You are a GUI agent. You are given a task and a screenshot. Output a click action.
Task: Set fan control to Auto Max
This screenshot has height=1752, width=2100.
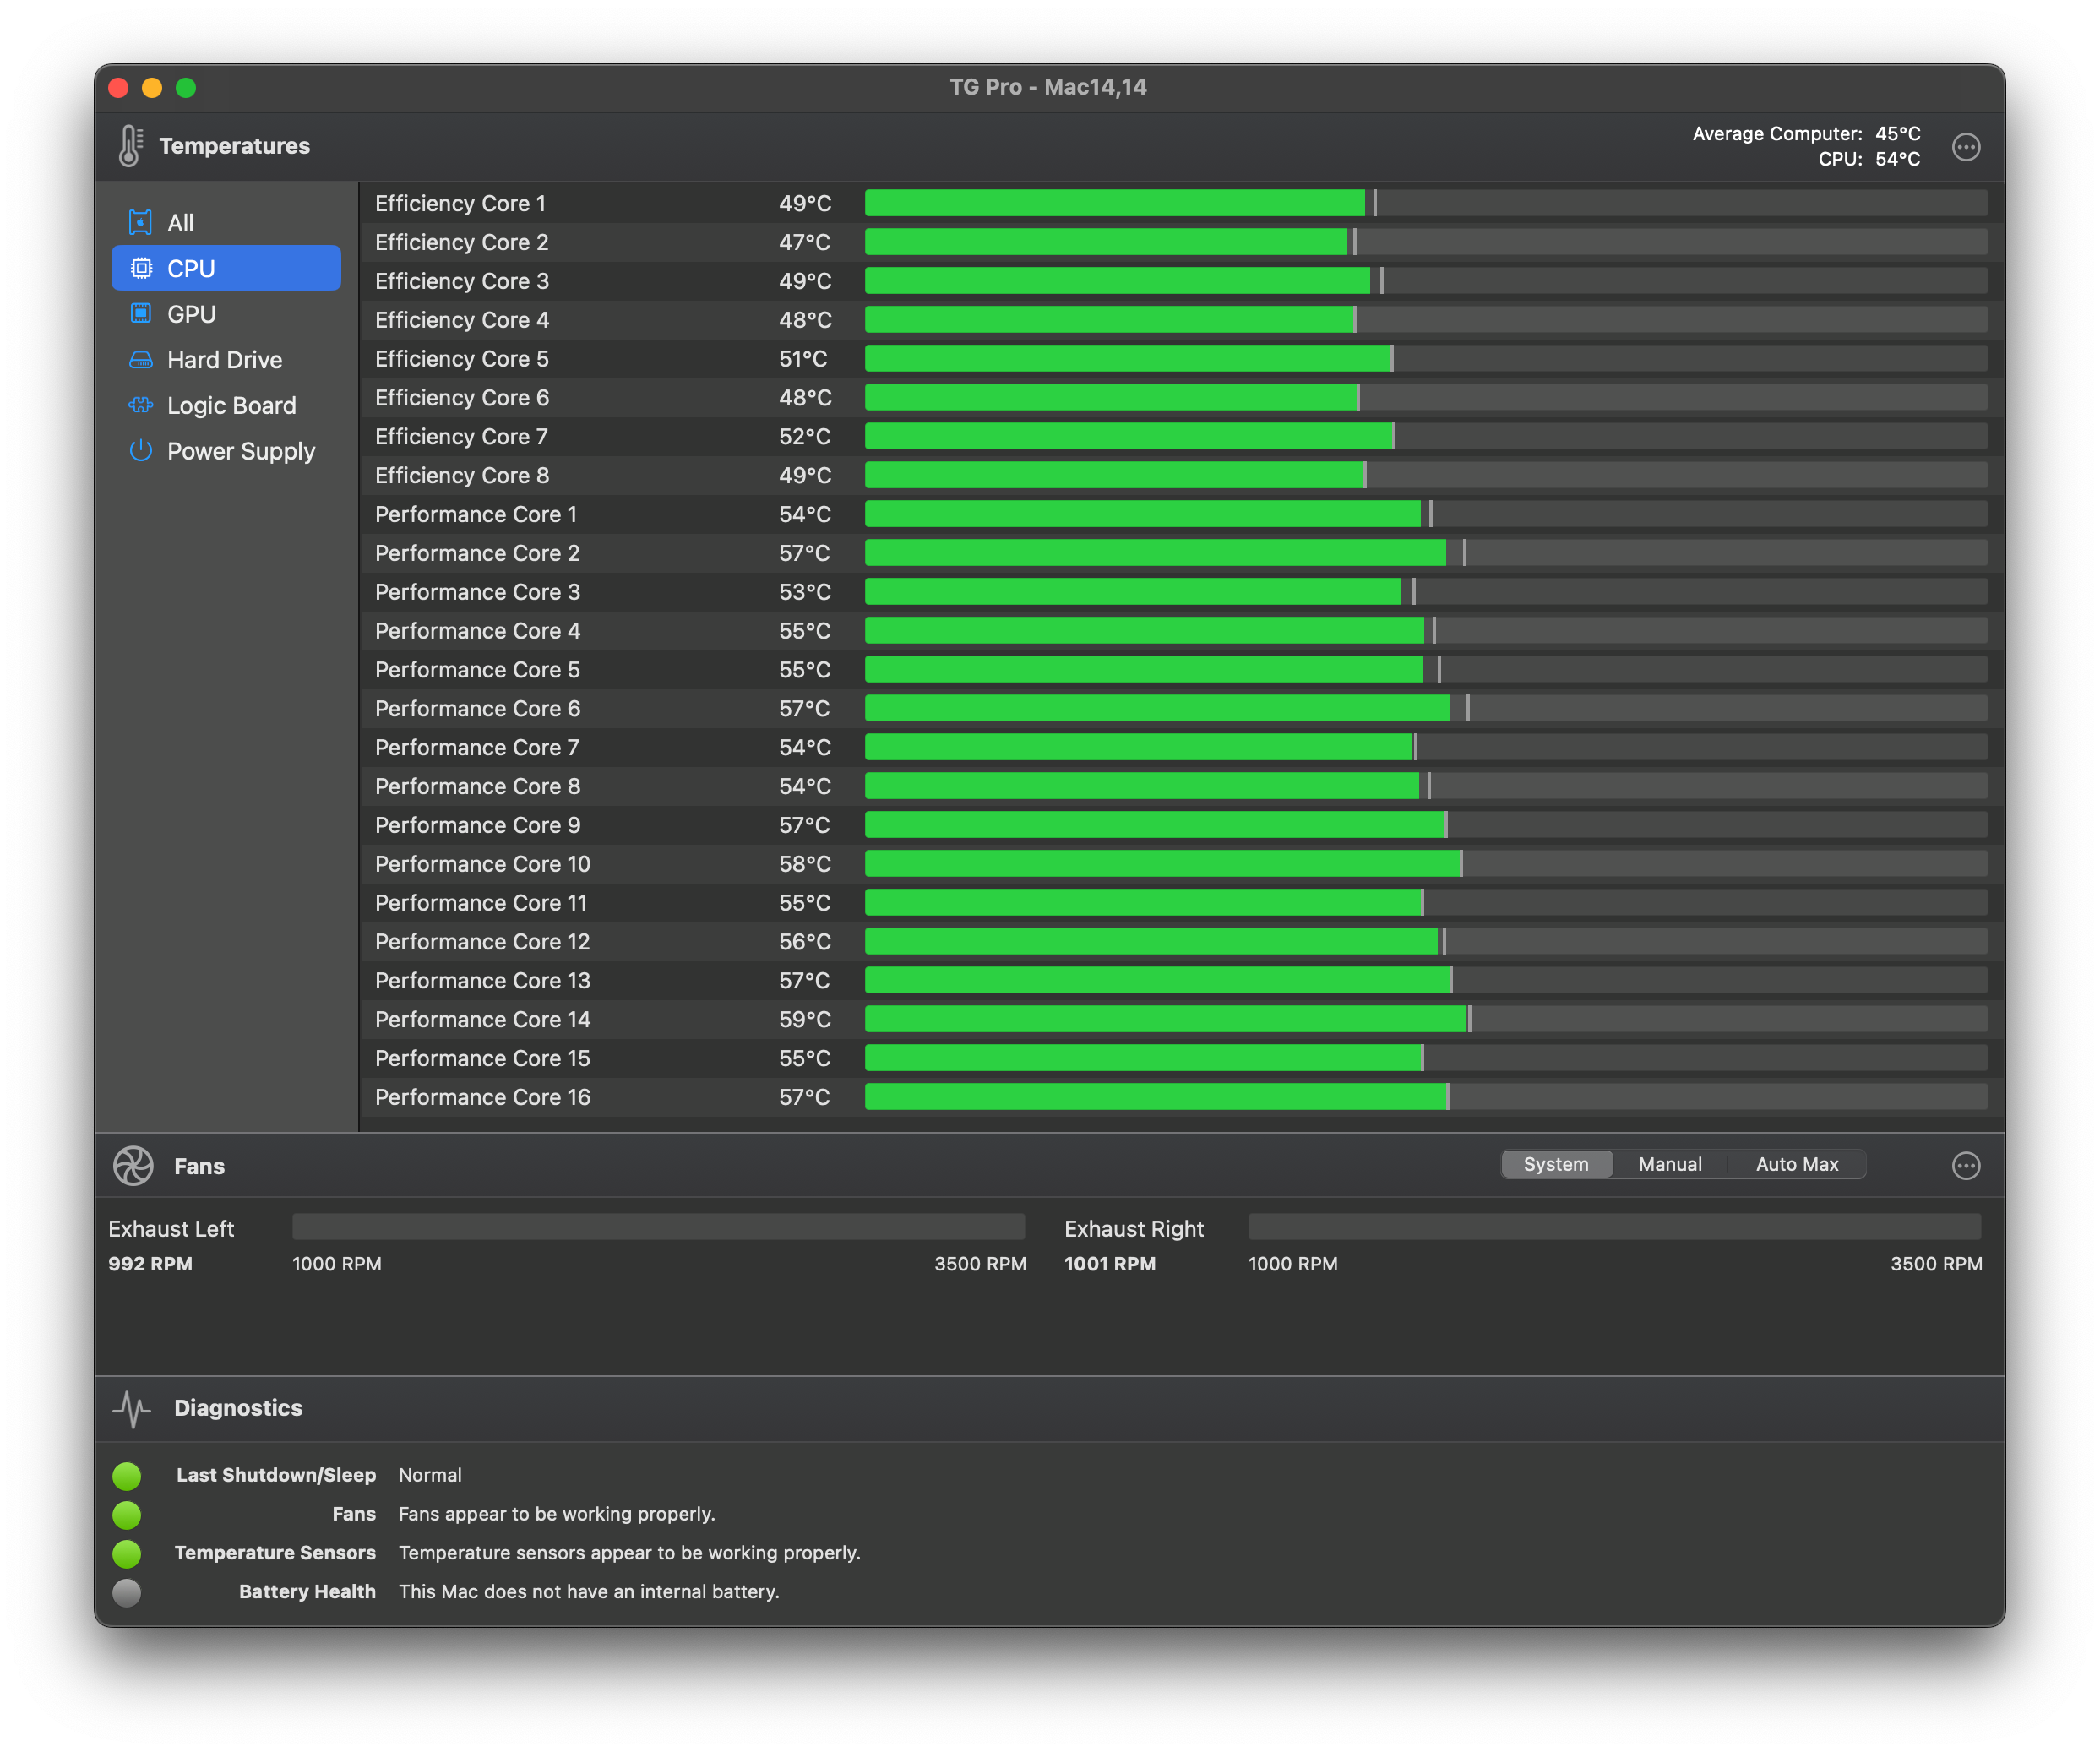(x=1796, y=1164)
